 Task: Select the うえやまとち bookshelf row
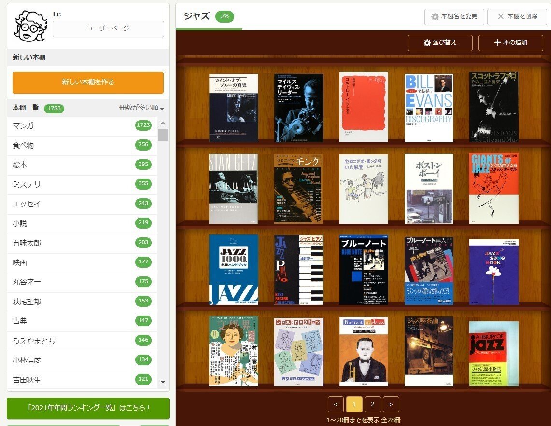click(x=82, y=340)
